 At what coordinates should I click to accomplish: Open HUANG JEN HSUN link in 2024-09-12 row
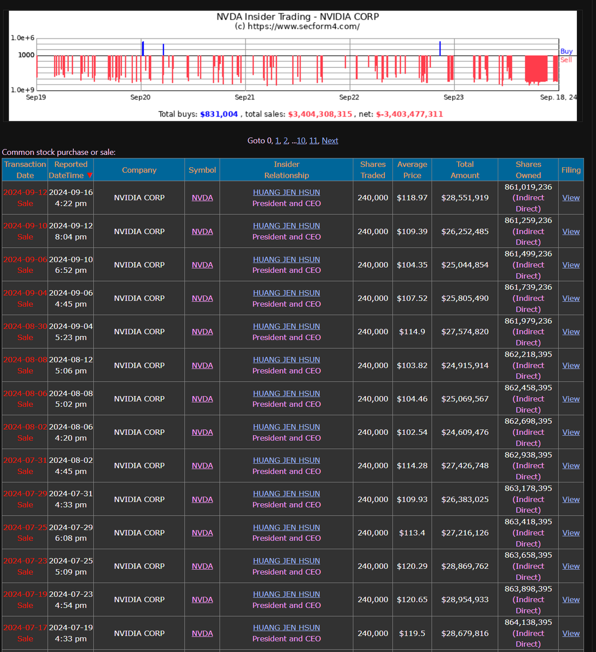(x=287, y=192)
